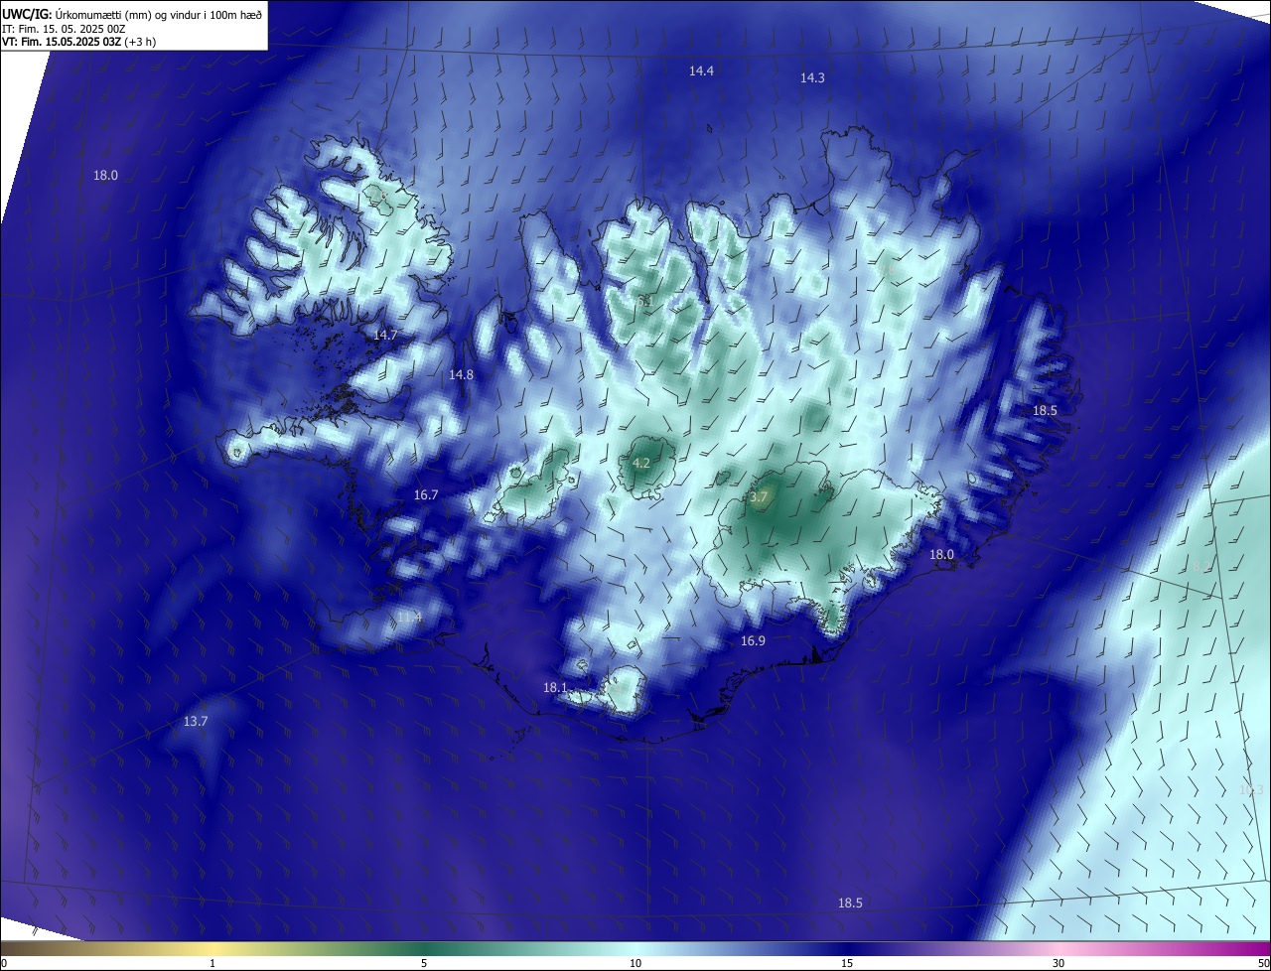Click the 14.8 map value
1271x971 pixels.
click(x=461, y=374)
